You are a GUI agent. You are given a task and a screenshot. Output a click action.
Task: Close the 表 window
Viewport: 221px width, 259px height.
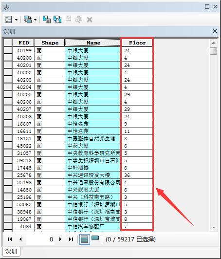point(215,7)
